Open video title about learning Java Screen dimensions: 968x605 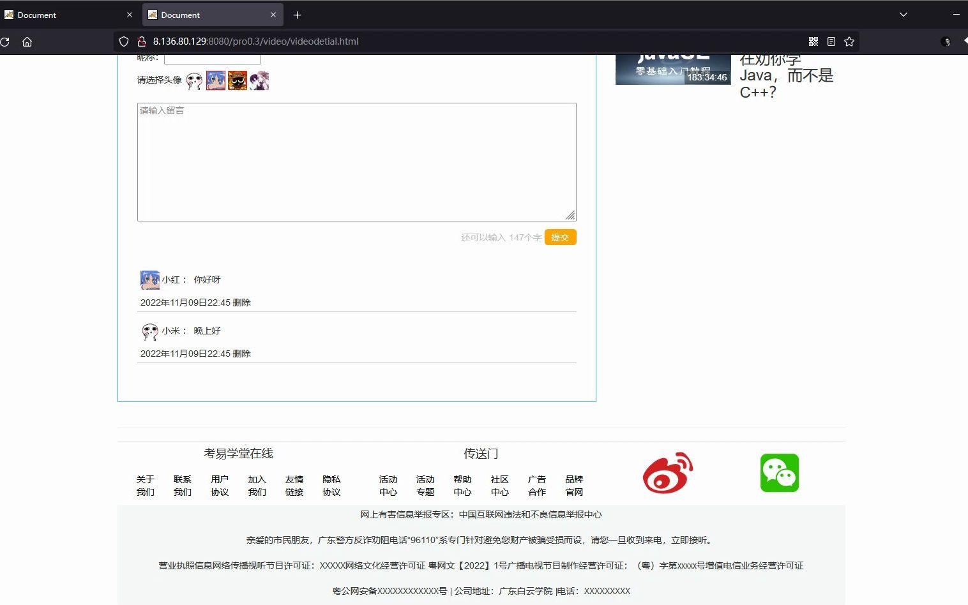tap(787, 75)
